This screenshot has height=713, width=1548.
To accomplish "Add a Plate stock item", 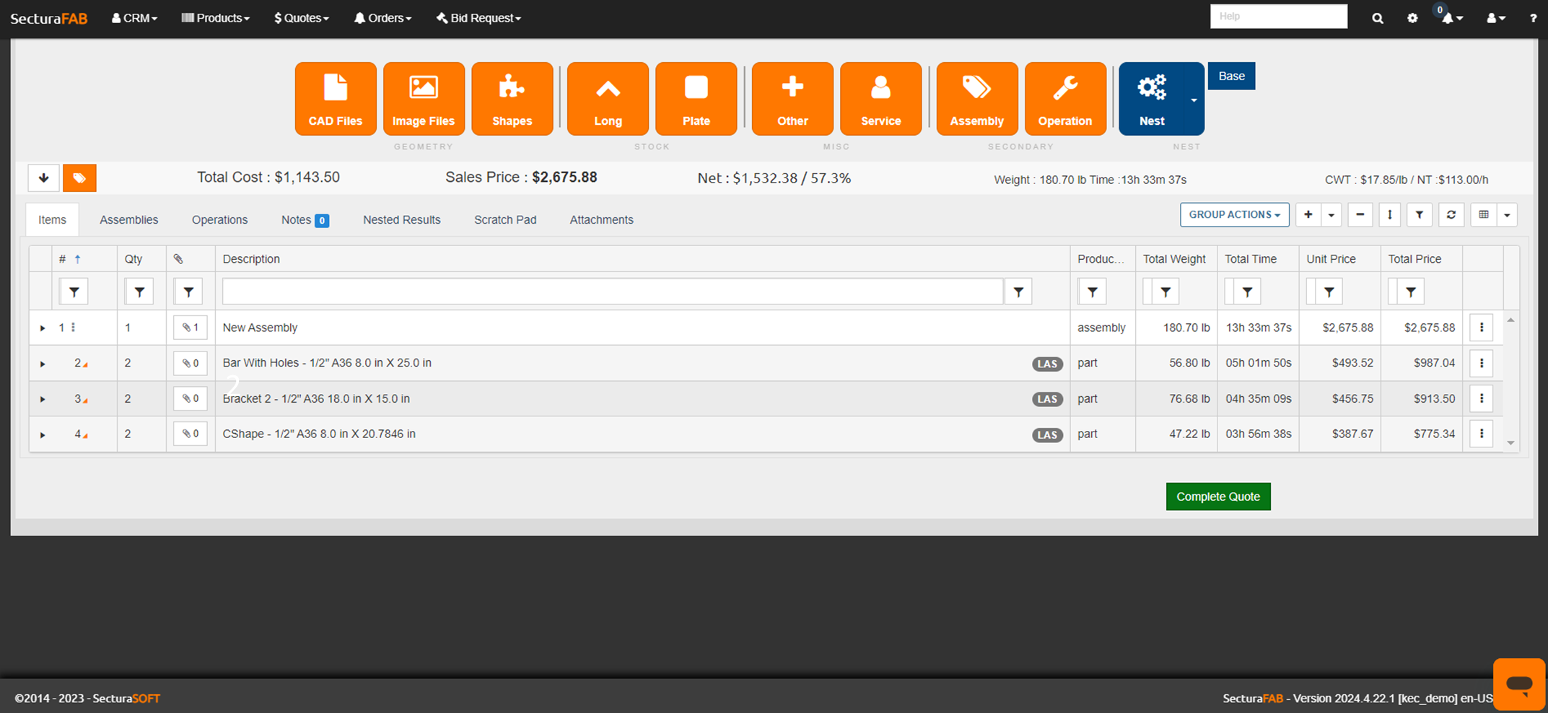I will pyautogui.click(x=696, y=99).
